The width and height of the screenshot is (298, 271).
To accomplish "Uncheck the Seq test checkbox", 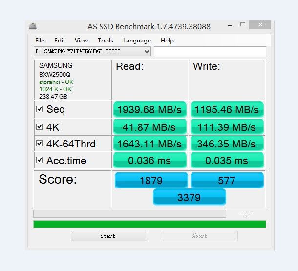I will (40, 109).
